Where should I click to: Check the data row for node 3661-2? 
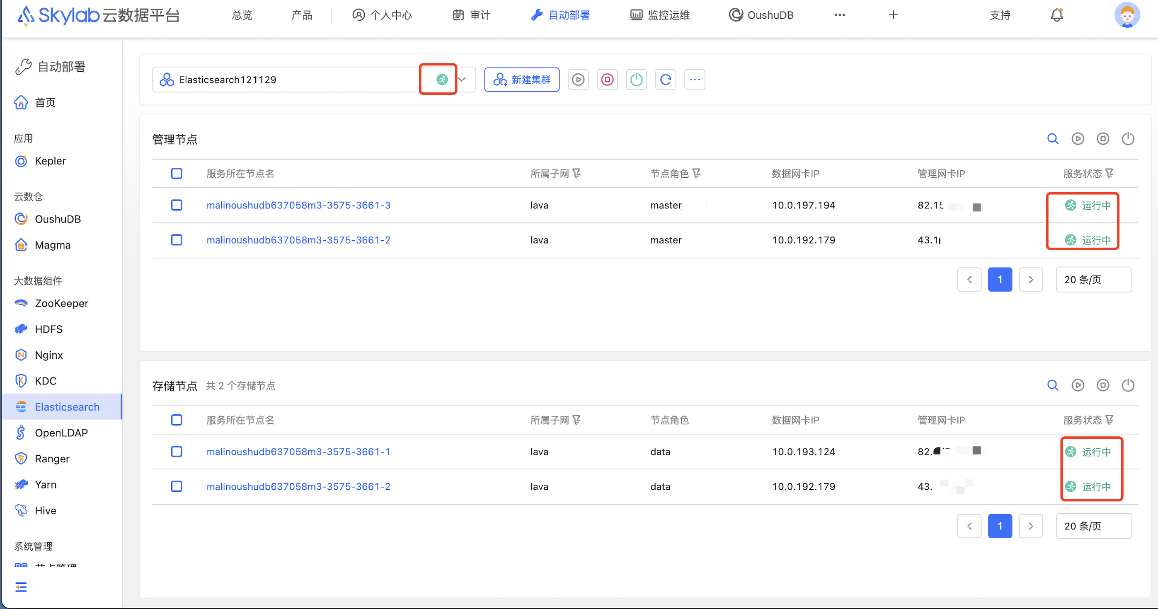177,487
